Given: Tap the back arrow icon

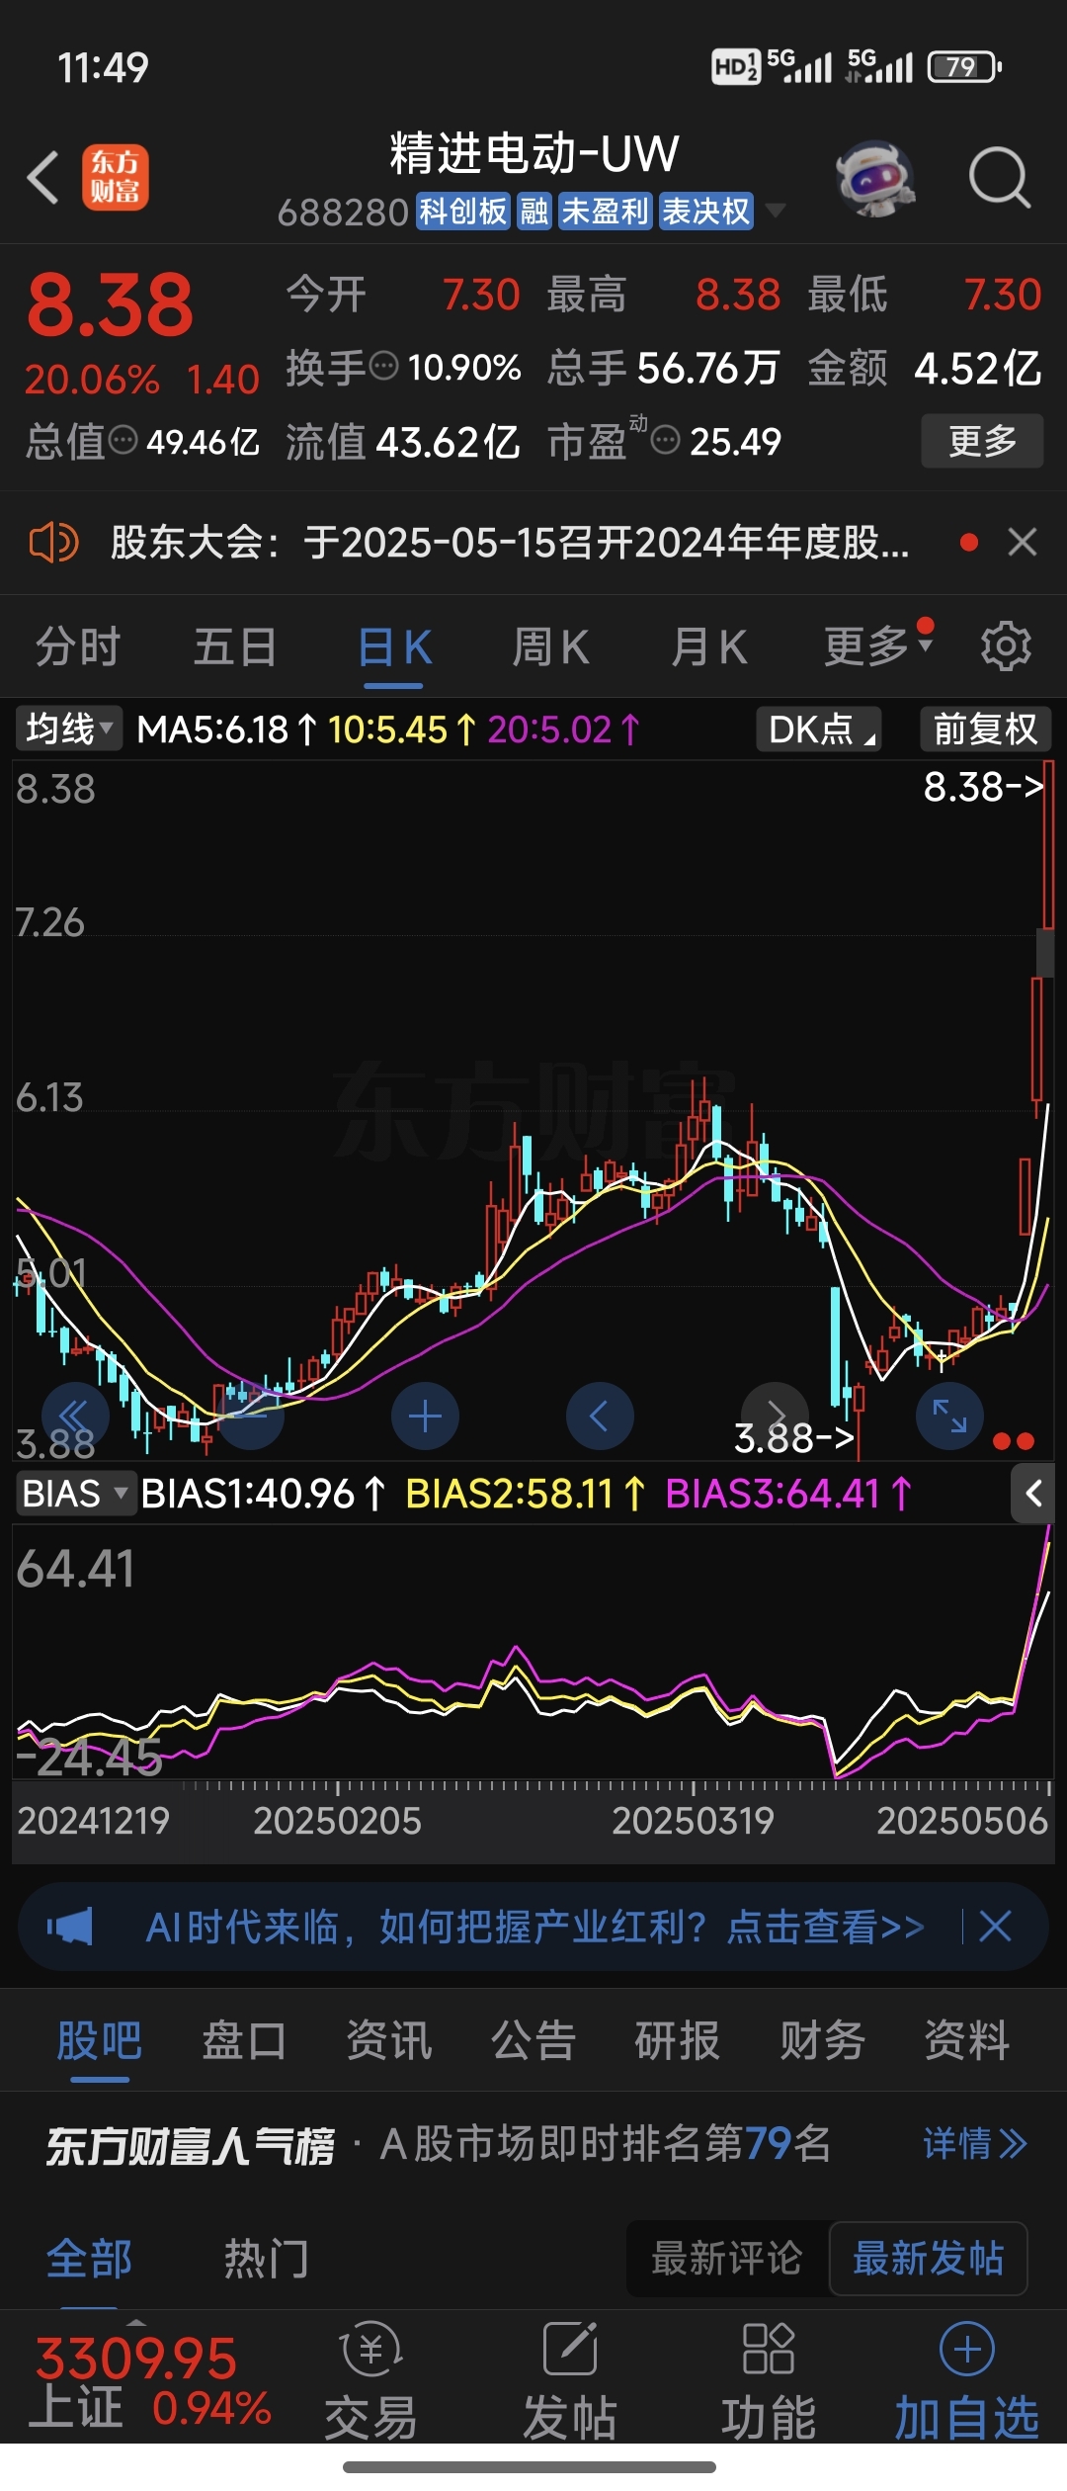Looking at the screenshot, I should 43,178.
